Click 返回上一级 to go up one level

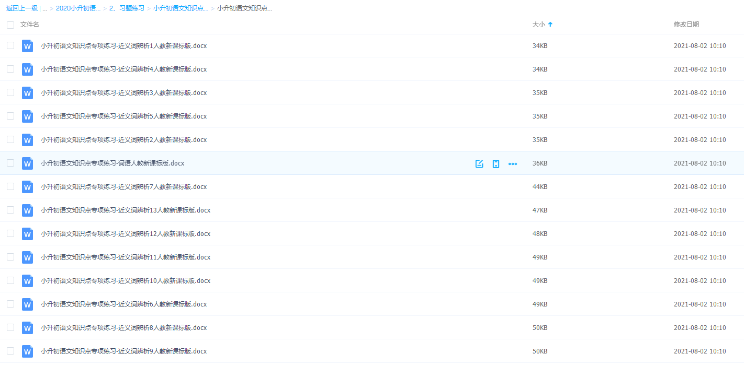click(x=21, y=8)
